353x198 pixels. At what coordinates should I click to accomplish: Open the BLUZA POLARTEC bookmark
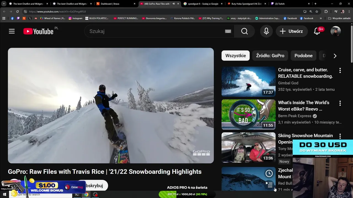click(x=97, y=18)
